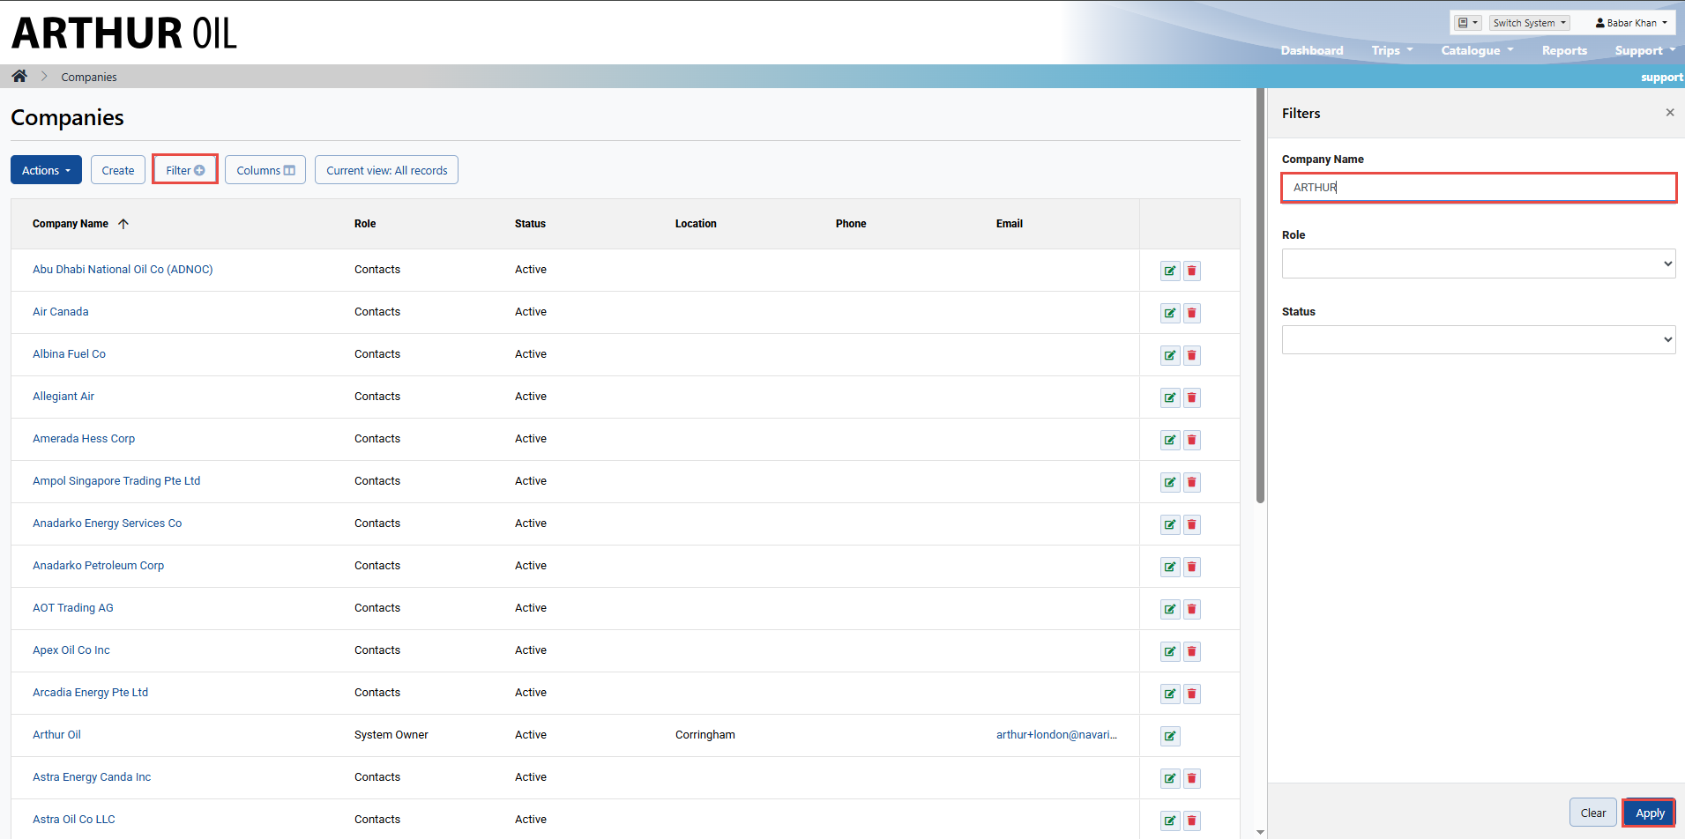Click the System Owner role cell
1685x839 pixels.
[x=391, y=735]
